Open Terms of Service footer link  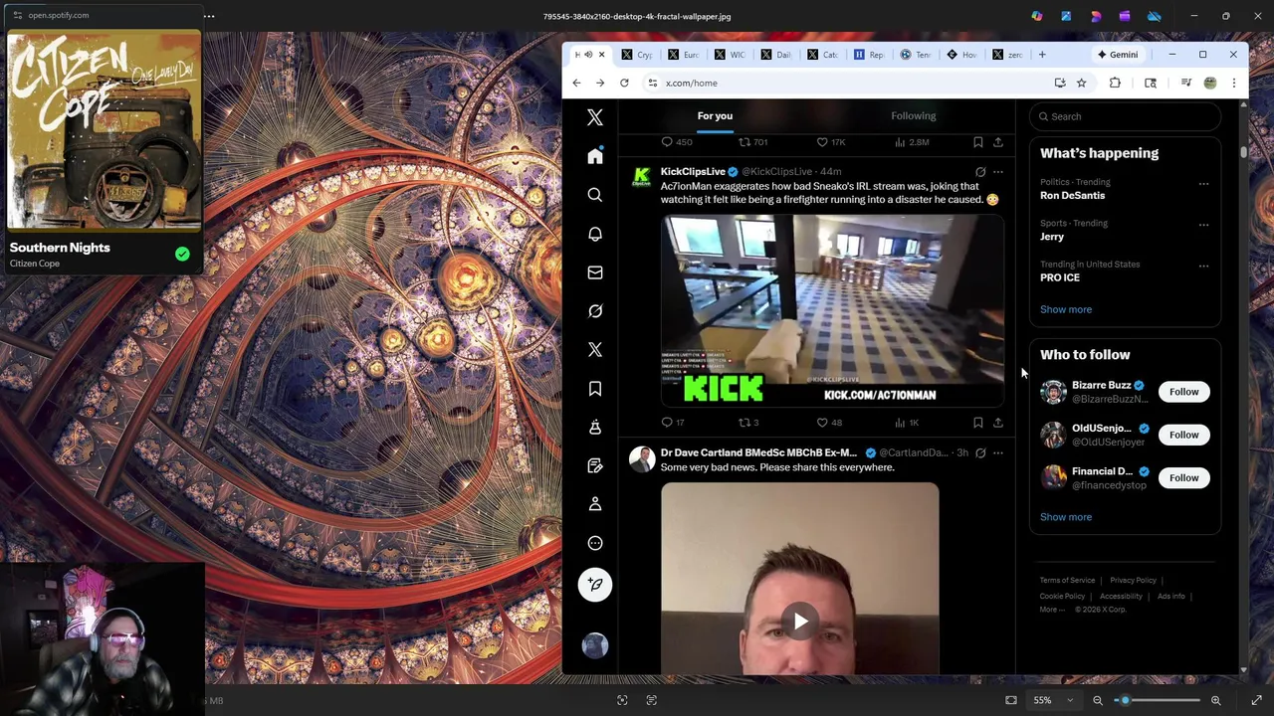pos(1067,581)
